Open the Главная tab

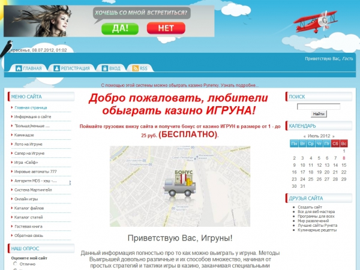[x=29, y=68]
